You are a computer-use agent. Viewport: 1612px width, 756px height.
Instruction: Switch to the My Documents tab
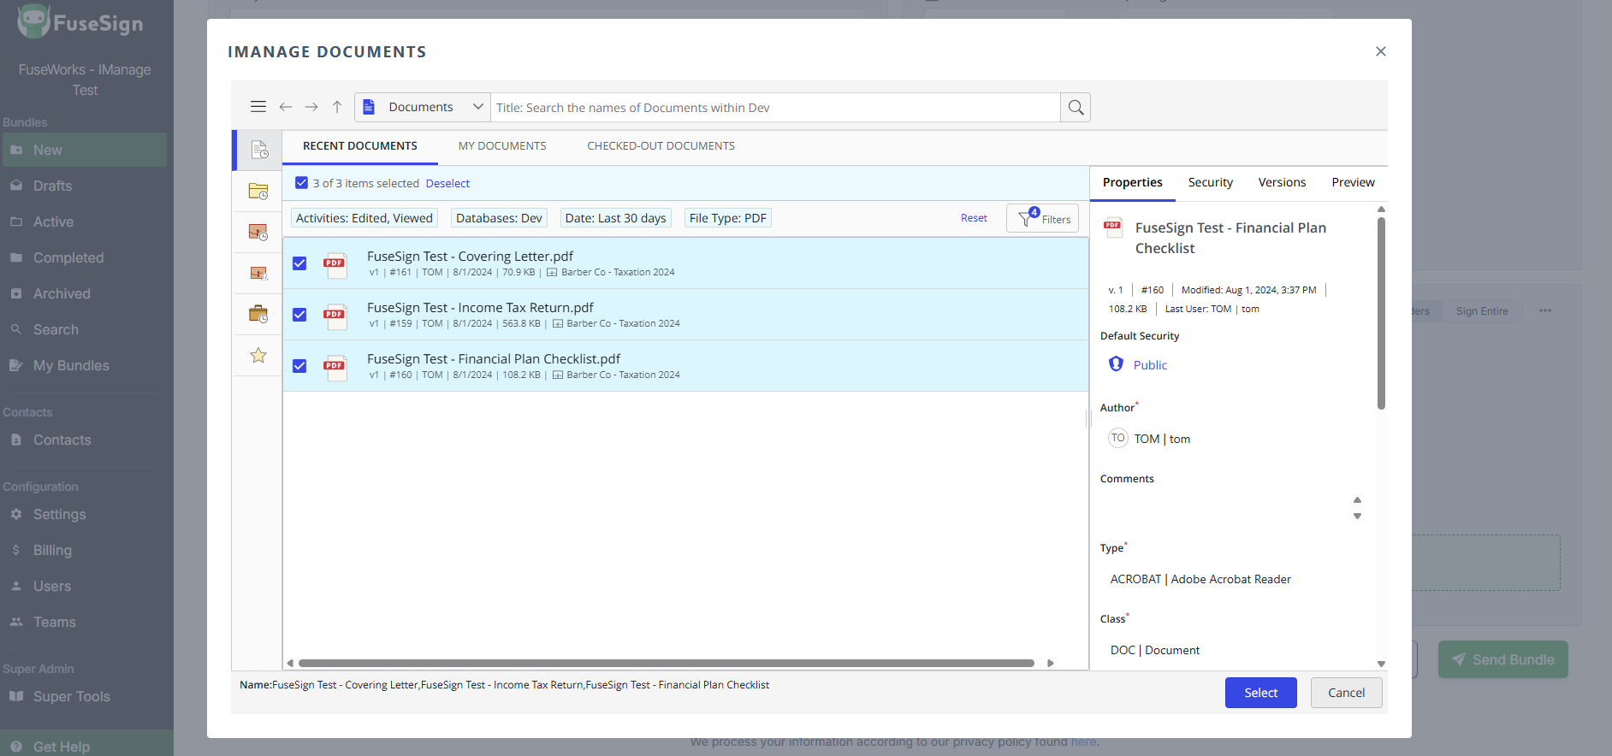coord(502,146)
